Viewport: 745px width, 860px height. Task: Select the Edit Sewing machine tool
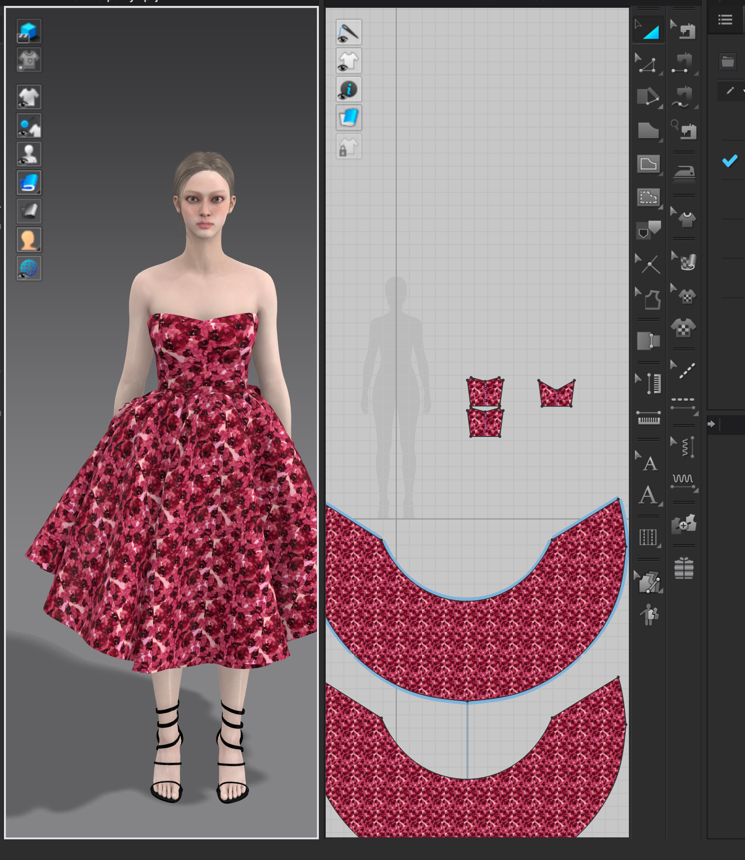[x=683, y=30]
